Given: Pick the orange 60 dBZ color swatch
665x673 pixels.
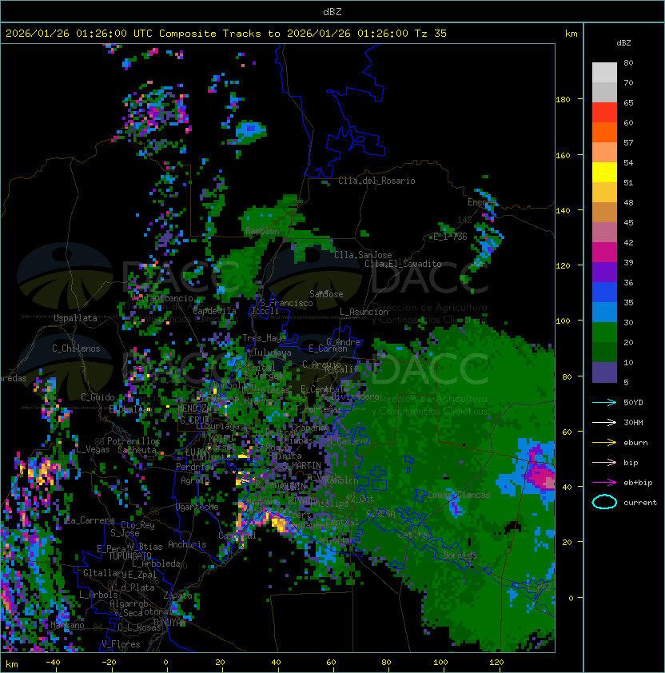Looking at the screenshot, I should coord(604,132).
